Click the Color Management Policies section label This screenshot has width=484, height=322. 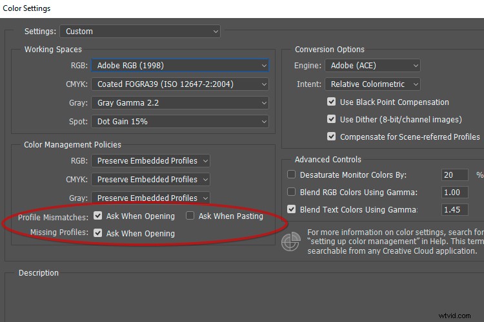coord(72,144)
